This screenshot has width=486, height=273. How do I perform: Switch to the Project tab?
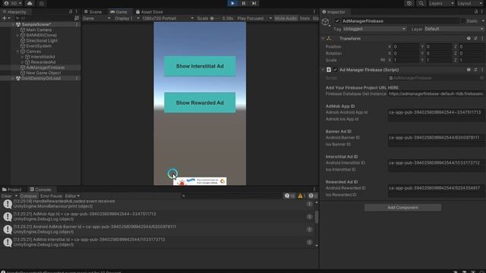click(12, 190)
